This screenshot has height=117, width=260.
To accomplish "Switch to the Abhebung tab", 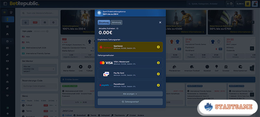I will tap(117, 22).
